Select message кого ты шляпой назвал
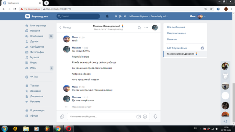 tap(86, 80)
